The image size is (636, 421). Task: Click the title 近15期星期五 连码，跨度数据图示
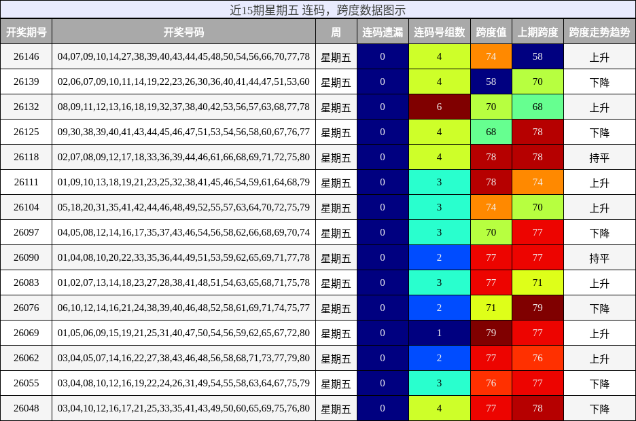coord(317,10)
